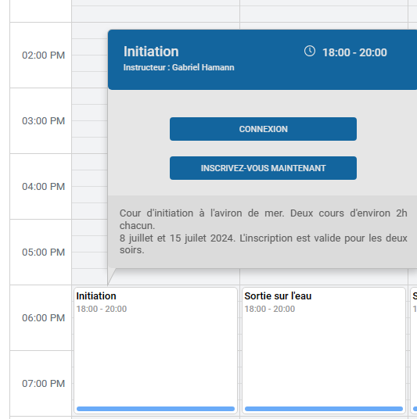The width and height of the screenshot is (417, 419).
Task: Open the Initiation event card at 18:00
Action: [156, 350]
